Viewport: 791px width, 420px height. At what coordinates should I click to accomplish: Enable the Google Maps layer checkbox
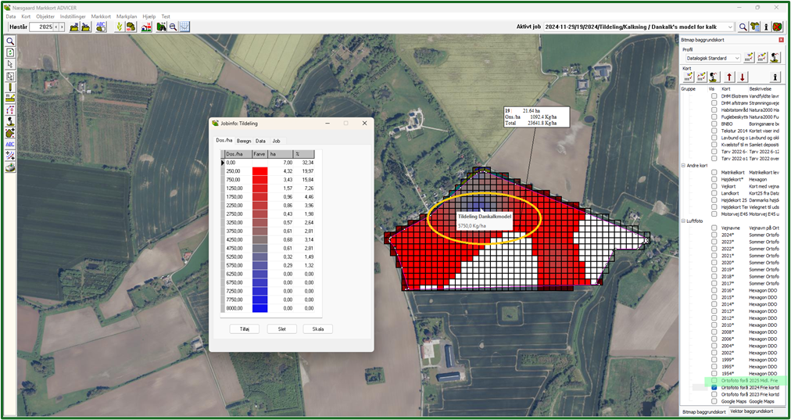[714, 401]
